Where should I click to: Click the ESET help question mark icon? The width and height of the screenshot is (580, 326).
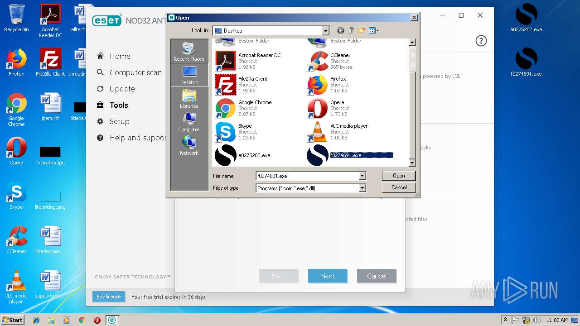(481, 41)
